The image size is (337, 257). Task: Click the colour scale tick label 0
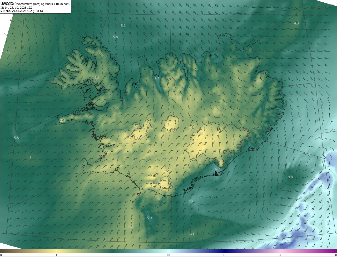click(x=1, y=255)
